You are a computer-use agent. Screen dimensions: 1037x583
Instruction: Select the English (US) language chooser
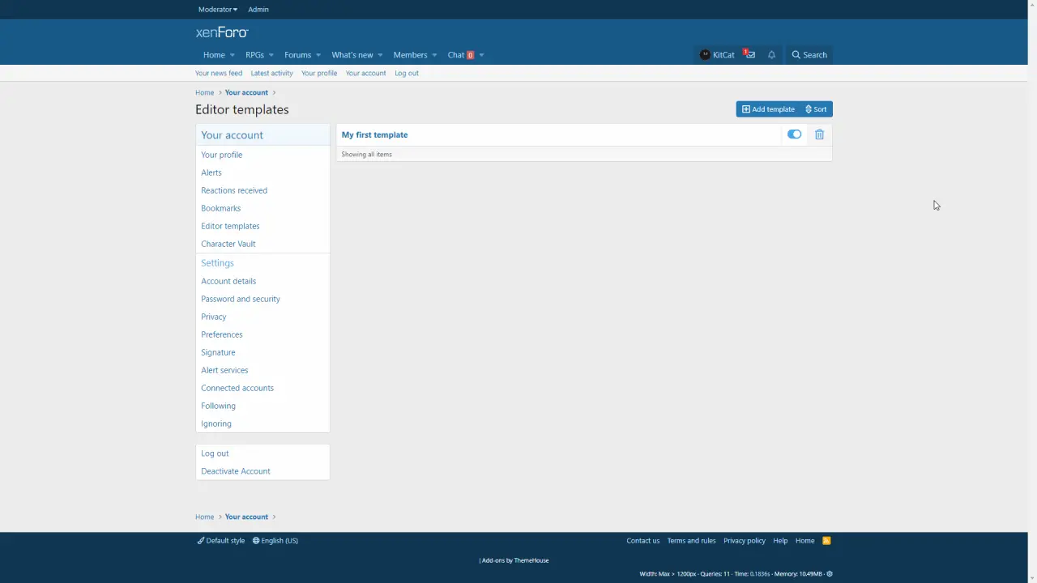tap(275, 541)
